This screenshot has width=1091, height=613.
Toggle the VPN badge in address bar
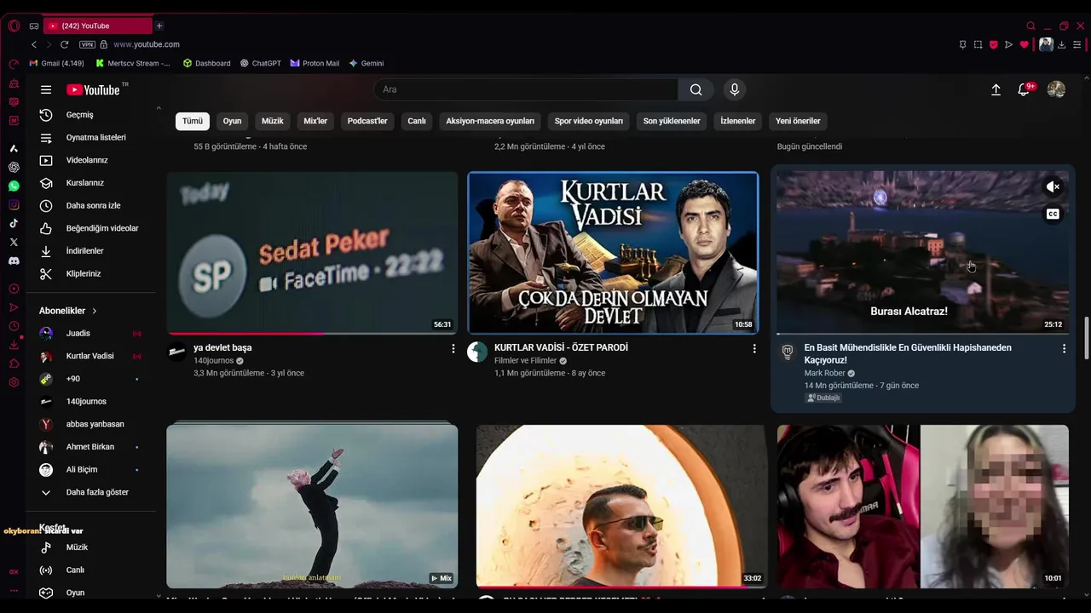87,44
